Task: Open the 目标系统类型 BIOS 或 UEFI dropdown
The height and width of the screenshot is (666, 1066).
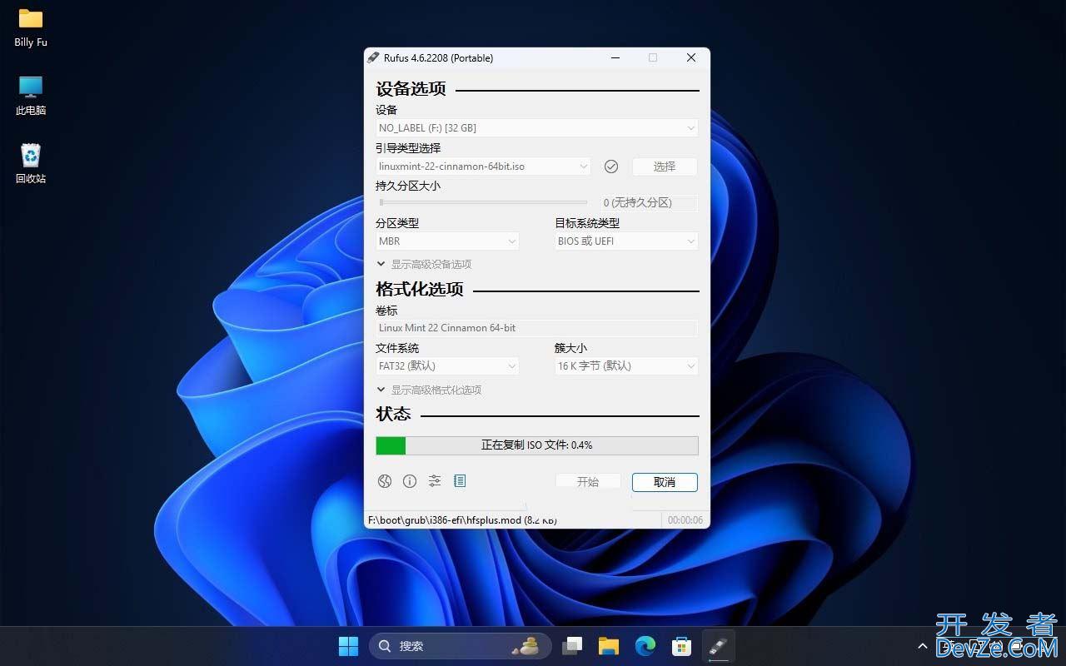Action: click(626, 241)
